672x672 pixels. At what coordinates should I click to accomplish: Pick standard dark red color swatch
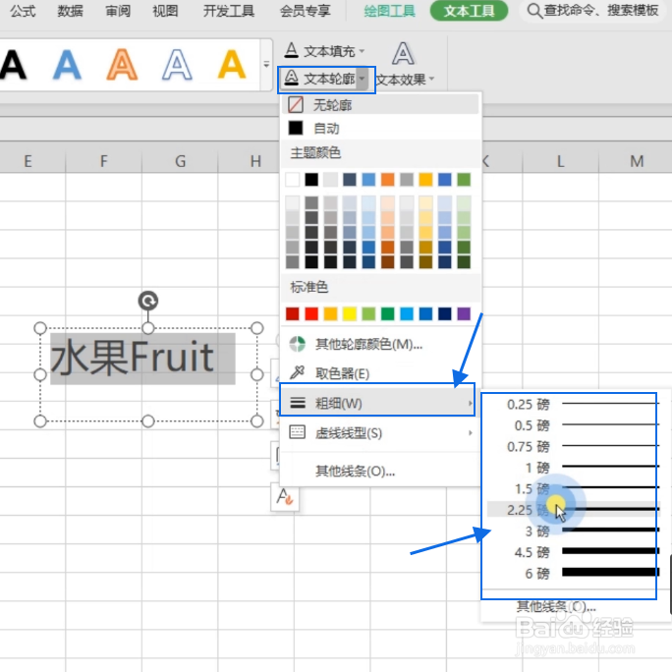pyautogui.click(x=293, y=314)
